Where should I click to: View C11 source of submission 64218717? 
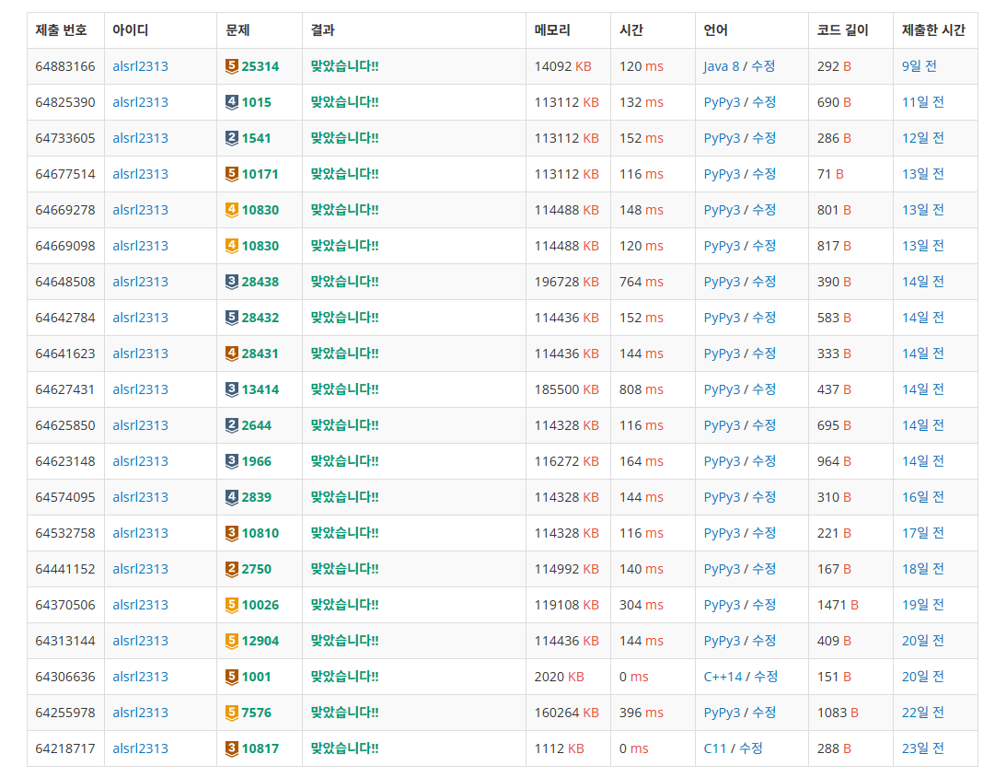714,748
